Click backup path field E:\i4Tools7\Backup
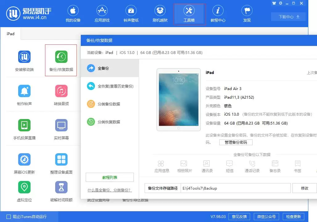 click(236, 188)
